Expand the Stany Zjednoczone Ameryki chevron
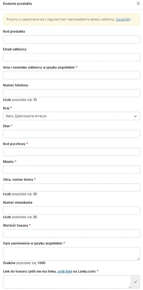The width and height of the screenshot is (143, 290). 135,116
